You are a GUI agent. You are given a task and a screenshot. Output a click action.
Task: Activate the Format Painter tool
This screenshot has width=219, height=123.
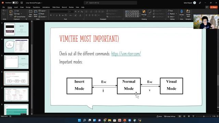point(20,17)
